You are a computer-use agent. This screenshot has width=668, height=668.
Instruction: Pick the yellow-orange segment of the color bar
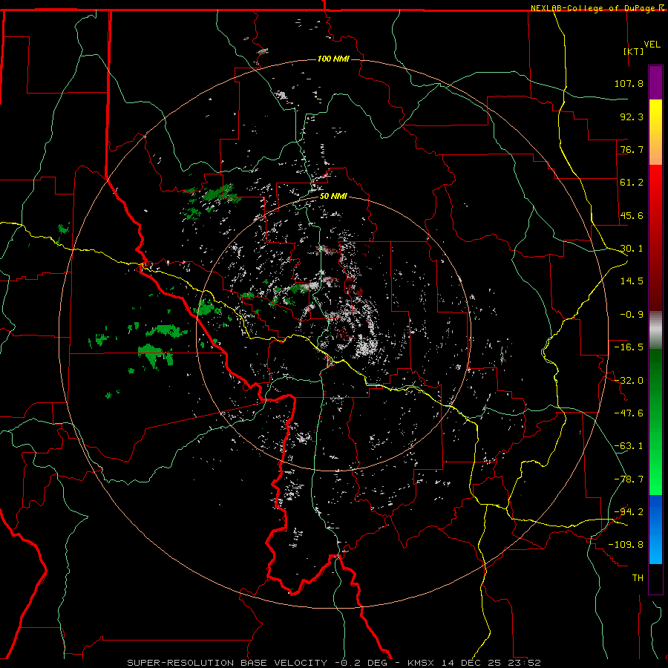(655, 132)
